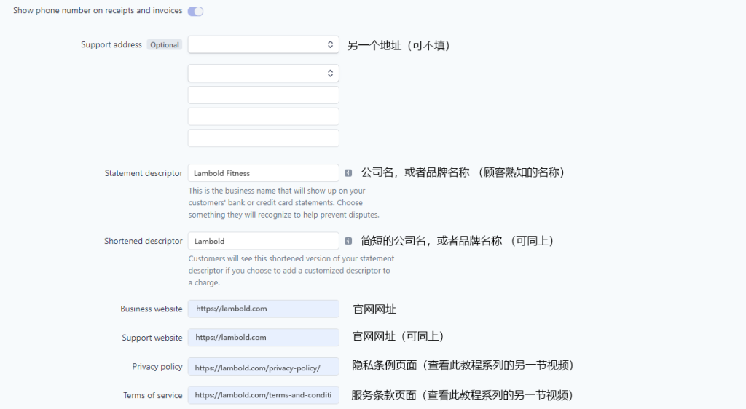
Task: Click the first blank address line field
Action: 263,95
